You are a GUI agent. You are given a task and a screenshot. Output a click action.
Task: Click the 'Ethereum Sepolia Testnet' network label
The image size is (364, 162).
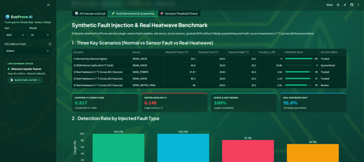click(x=26, y=69)
